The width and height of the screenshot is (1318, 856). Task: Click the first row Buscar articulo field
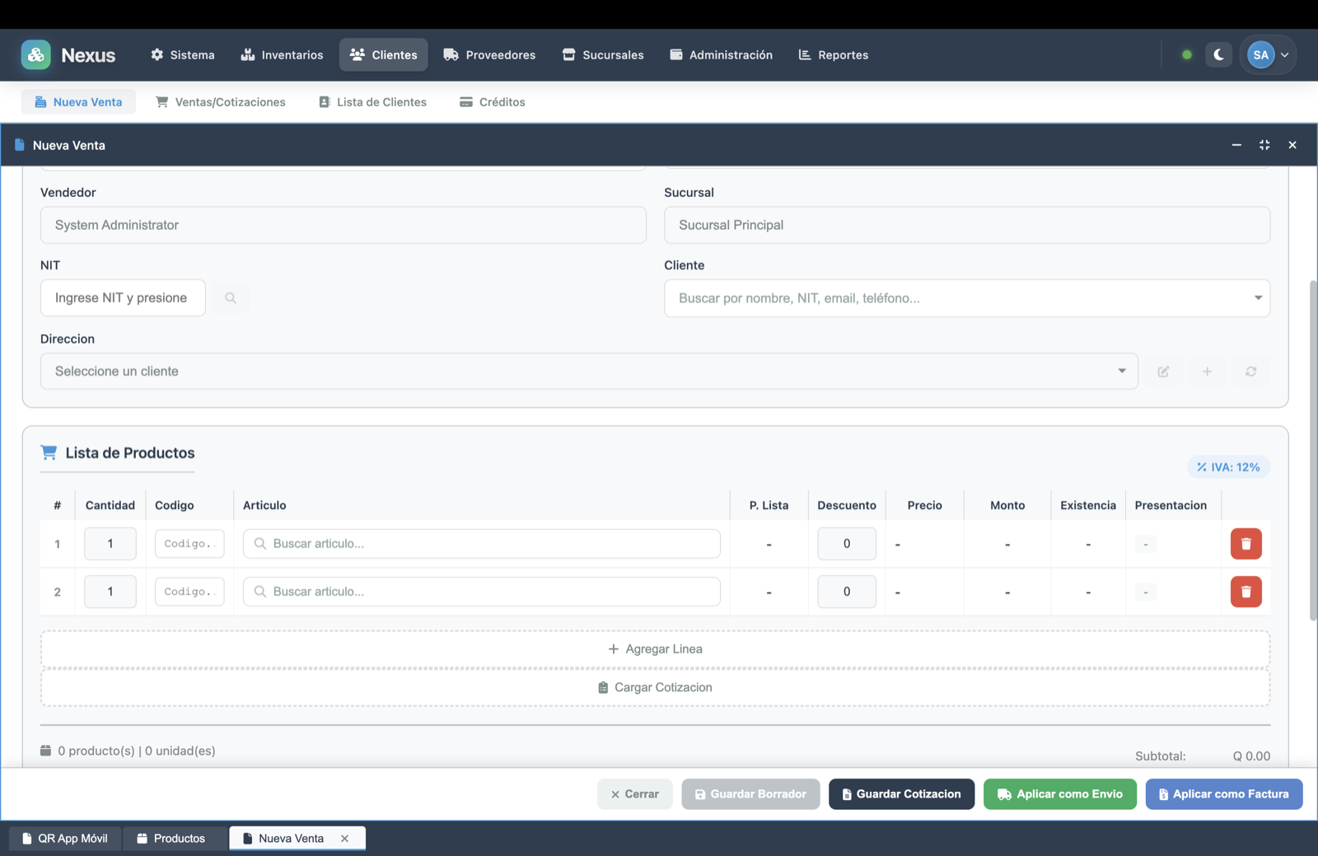tap(482, 544)
